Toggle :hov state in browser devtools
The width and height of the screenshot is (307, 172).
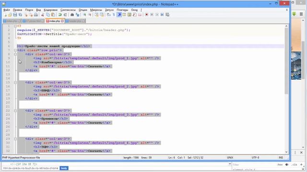[280, 164]
